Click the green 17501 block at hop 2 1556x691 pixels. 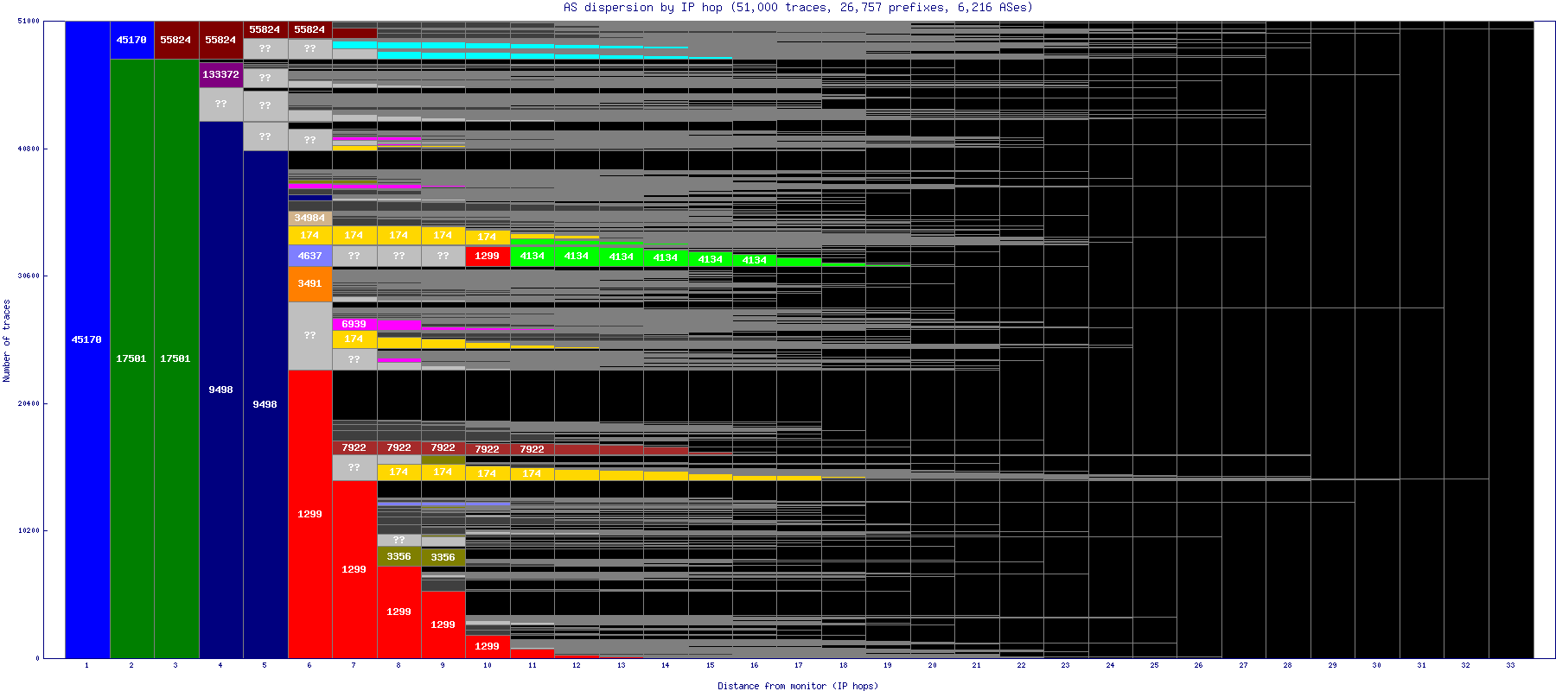pos(131,358)
